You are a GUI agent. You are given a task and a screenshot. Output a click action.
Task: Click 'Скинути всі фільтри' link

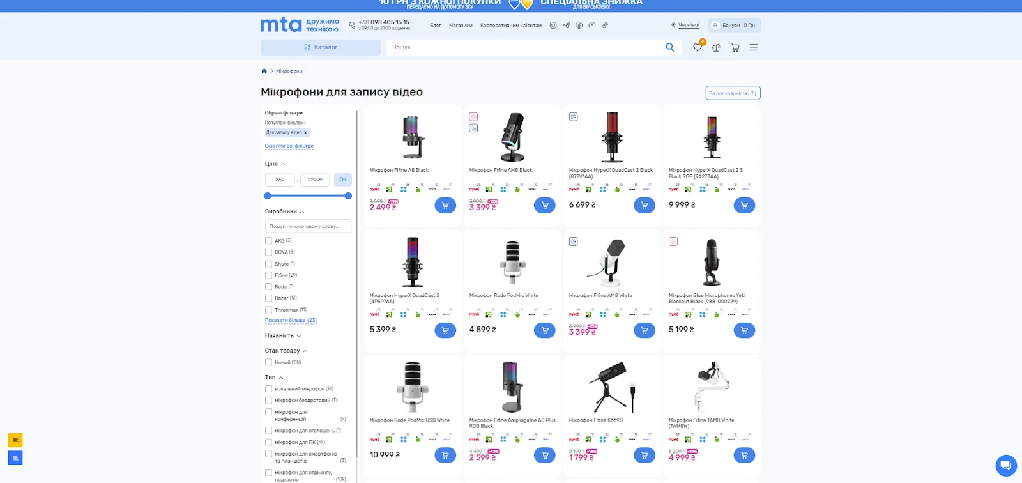click(x=289, y=146)
